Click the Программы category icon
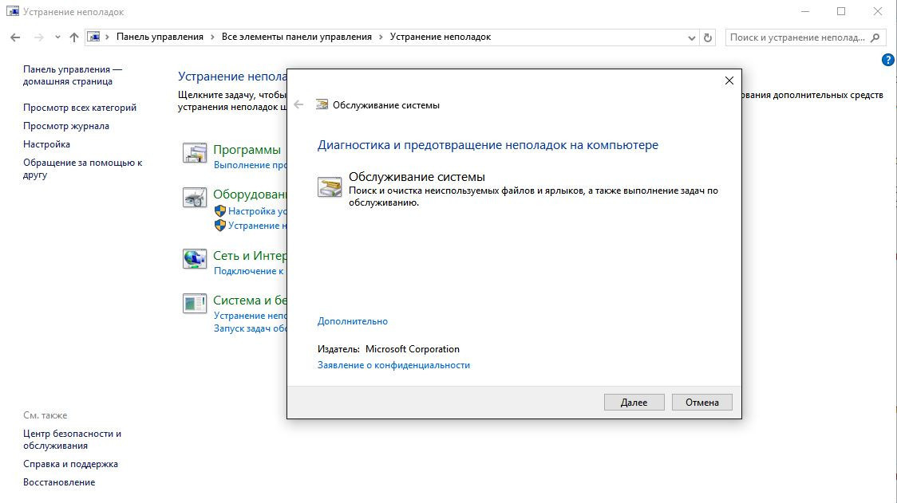Viewport: 897px width, 503px height. click(x=195, y=153)
